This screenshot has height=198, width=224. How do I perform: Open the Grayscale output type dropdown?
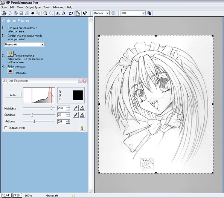pyautogui.click(x=42, y=45)
